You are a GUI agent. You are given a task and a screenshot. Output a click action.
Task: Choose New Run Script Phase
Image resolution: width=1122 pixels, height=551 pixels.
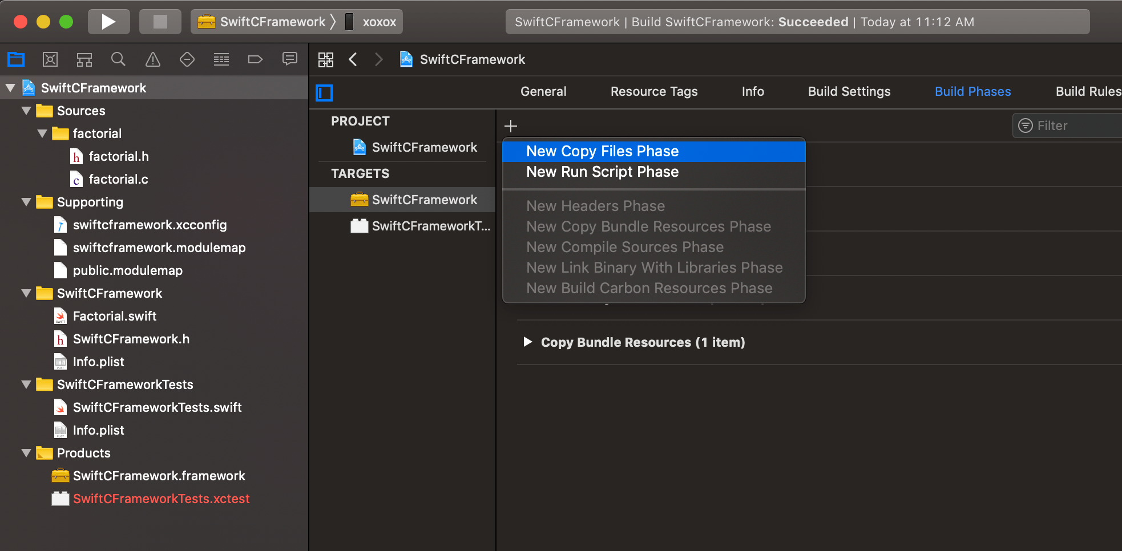pos(654,172)
